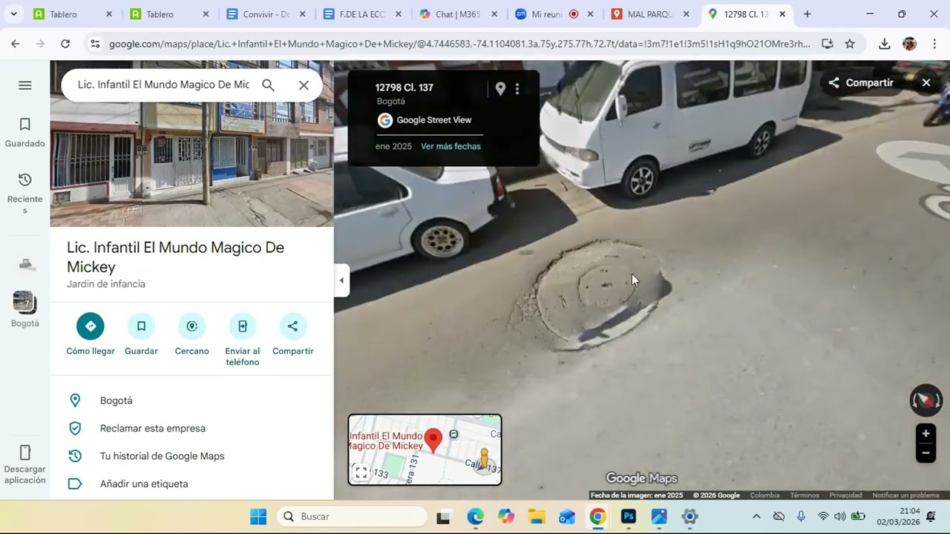This screenshot has height=534, width=950.
Task: Open the Chrome downloads
Action: click(884, 44)
